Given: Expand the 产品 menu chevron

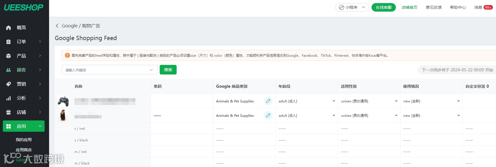Looking at the screenshot, I should click(40, 56).
